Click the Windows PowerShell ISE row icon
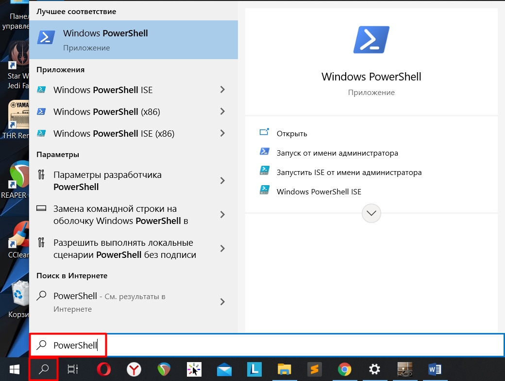Screen dimensions: 505x381 41,89
